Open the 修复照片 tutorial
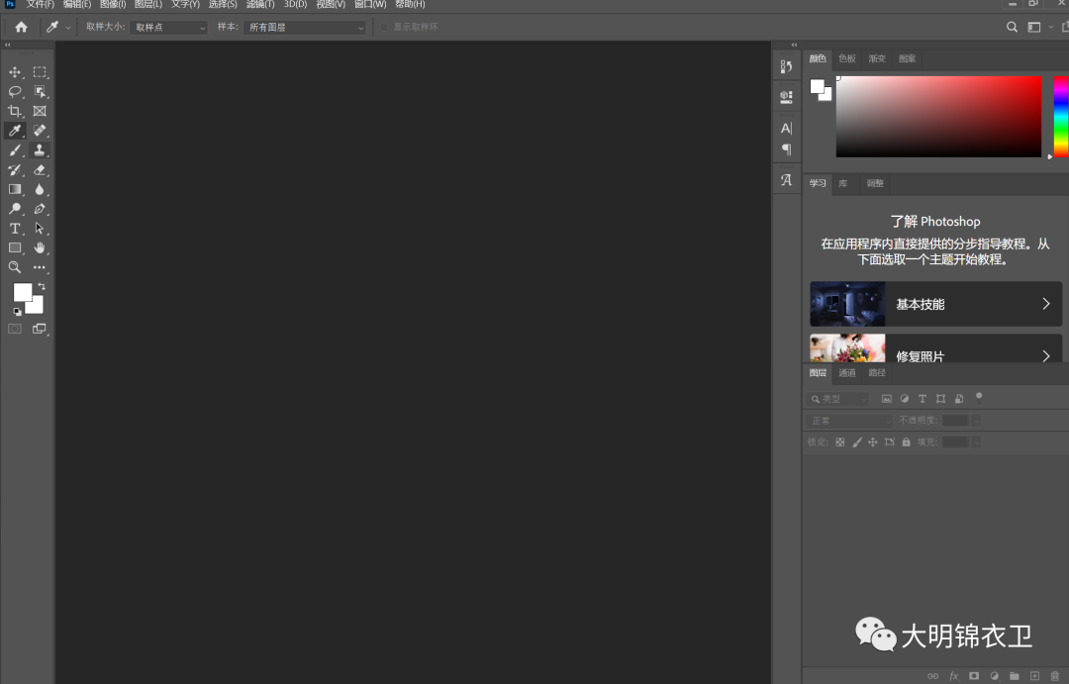The width and height of the screenshot is (1069, 684). [x=935, y=348]
